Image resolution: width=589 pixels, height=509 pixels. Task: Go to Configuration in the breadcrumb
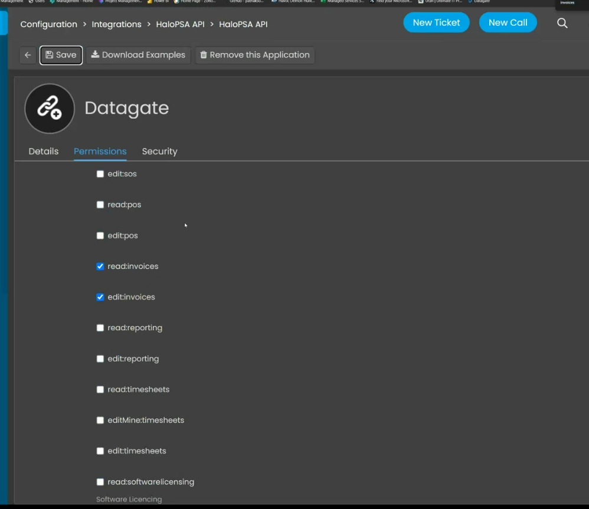point(48,24)
